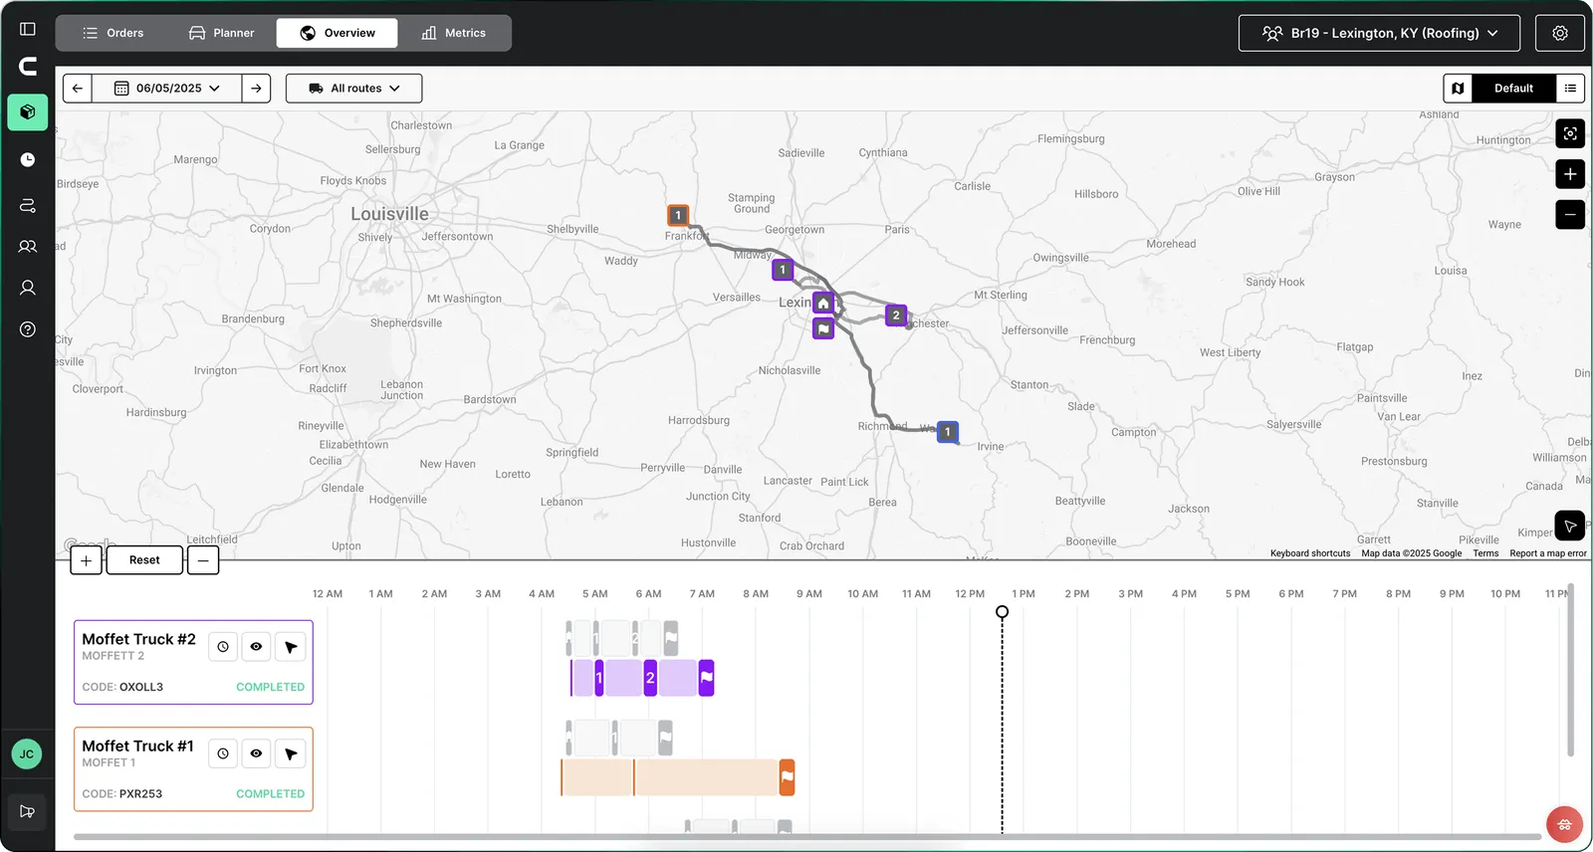Image resolution: width=1593 pixels, height=852 pixels.
Task: Open clock icon for Moffet Truck #1
Action: point(223,753)
